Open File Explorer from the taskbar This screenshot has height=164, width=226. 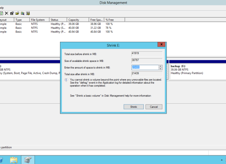point(14,160)
